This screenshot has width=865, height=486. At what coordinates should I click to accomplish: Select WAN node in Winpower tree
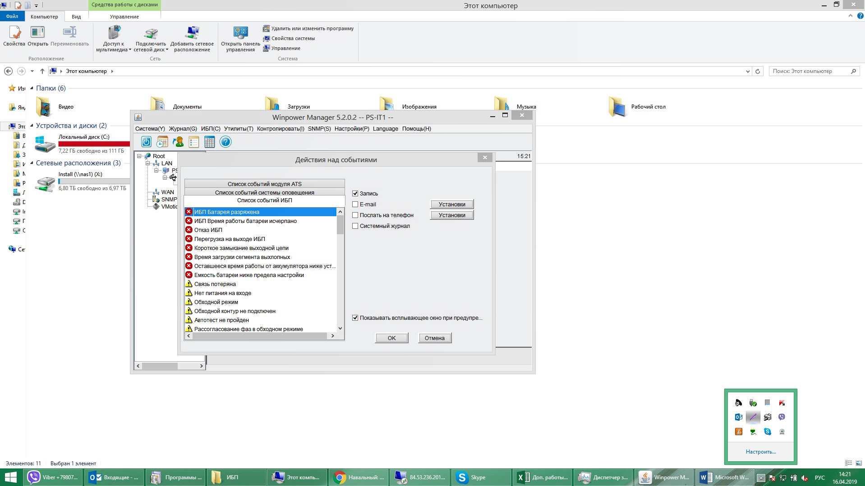(x=167, y=192)
